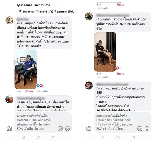Reply to the 4 w comment via ตอบกลับ

click(42, 91)
